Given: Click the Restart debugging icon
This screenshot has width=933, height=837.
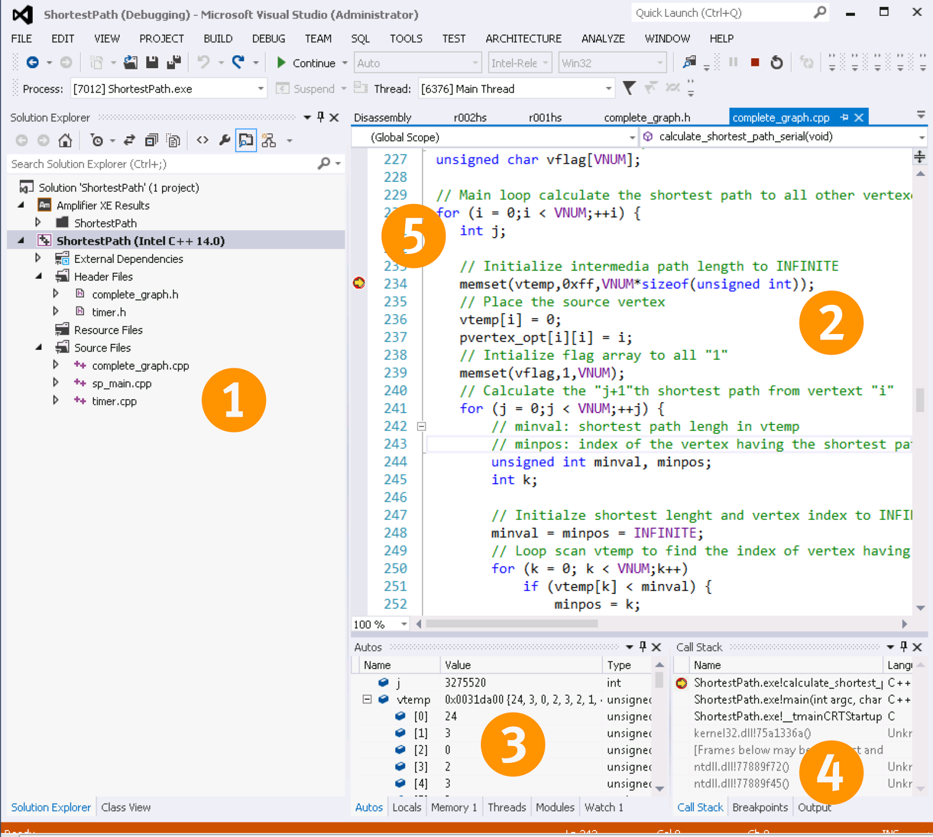Looking at the screenshot, I should (x=776, y=62).
